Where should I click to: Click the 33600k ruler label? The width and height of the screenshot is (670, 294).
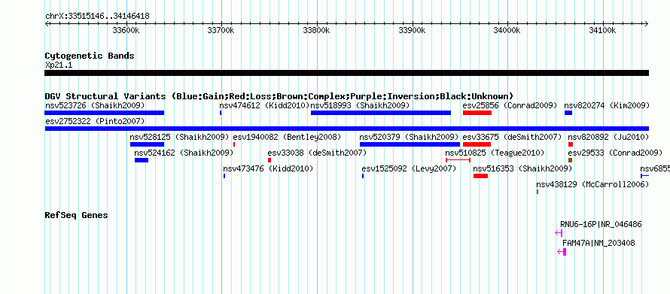pos(126,30)
